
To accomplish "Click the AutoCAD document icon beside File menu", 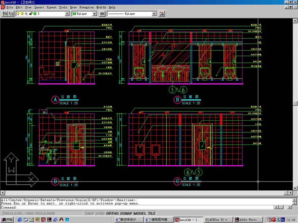I will tap(3, 7).
